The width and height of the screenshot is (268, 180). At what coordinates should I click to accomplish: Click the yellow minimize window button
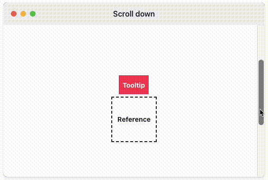point(23,14)
